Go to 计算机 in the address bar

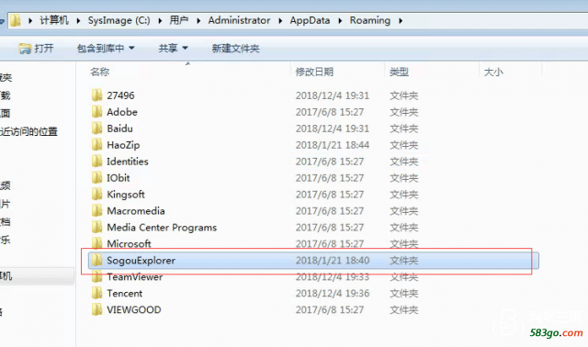tap(54, 20)
